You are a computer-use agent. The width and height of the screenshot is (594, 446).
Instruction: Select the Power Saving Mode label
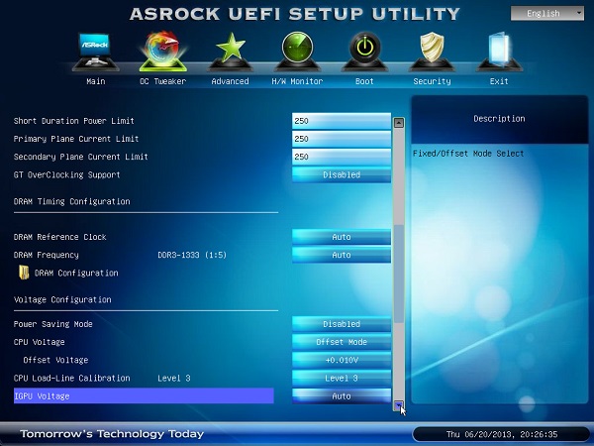tap(53, 324)
